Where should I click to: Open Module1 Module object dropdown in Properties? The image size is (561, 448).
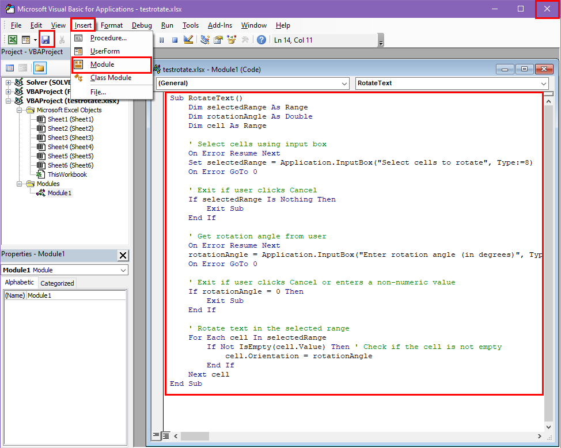(x=123, y=270)
